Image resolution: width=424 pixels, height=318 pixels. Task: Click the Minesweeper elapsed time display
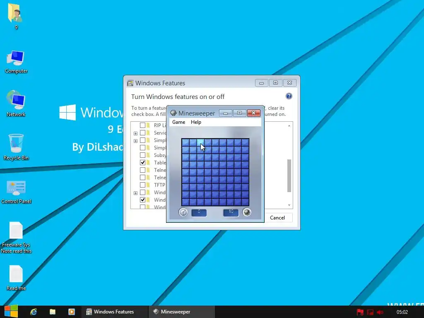[x=199, y=212]
